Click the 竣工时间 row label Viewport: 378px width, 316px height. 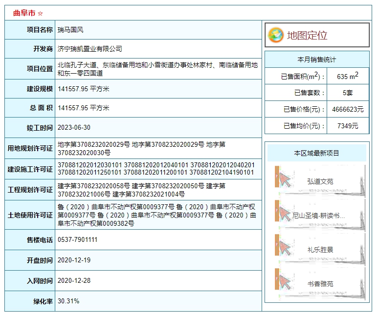tap(40, 128)
